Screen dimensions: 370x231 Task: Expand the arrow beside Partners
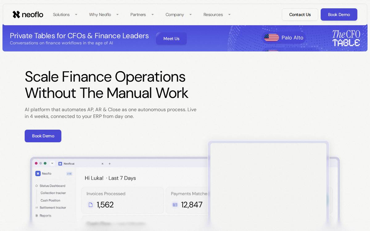point(153,14)
